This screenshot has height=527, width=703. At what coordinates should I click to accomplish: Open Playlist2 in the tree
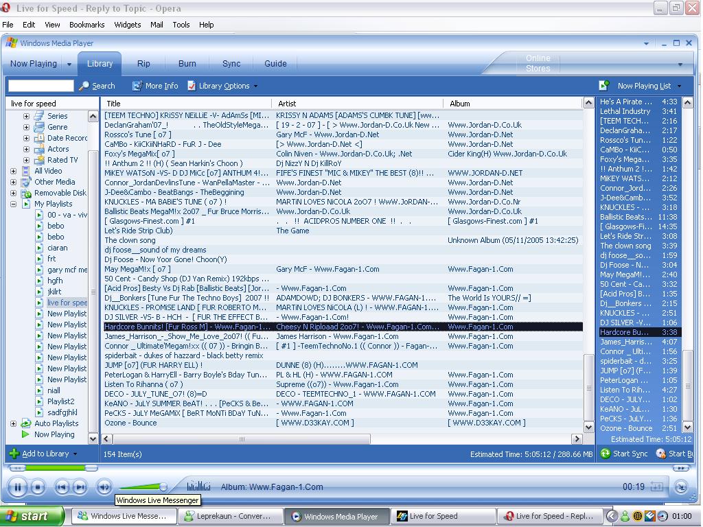point(61,401)
